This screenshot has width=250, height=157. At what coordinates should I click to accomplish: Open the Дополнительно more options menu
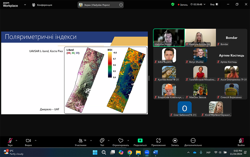[193, 141]
